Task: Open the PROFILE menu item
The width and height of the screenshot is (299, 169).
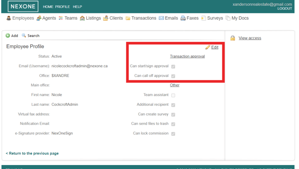Action: click(62, 7)
